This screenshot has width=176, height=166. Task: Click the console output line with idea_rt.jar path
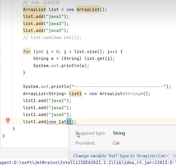pos(88,163)
